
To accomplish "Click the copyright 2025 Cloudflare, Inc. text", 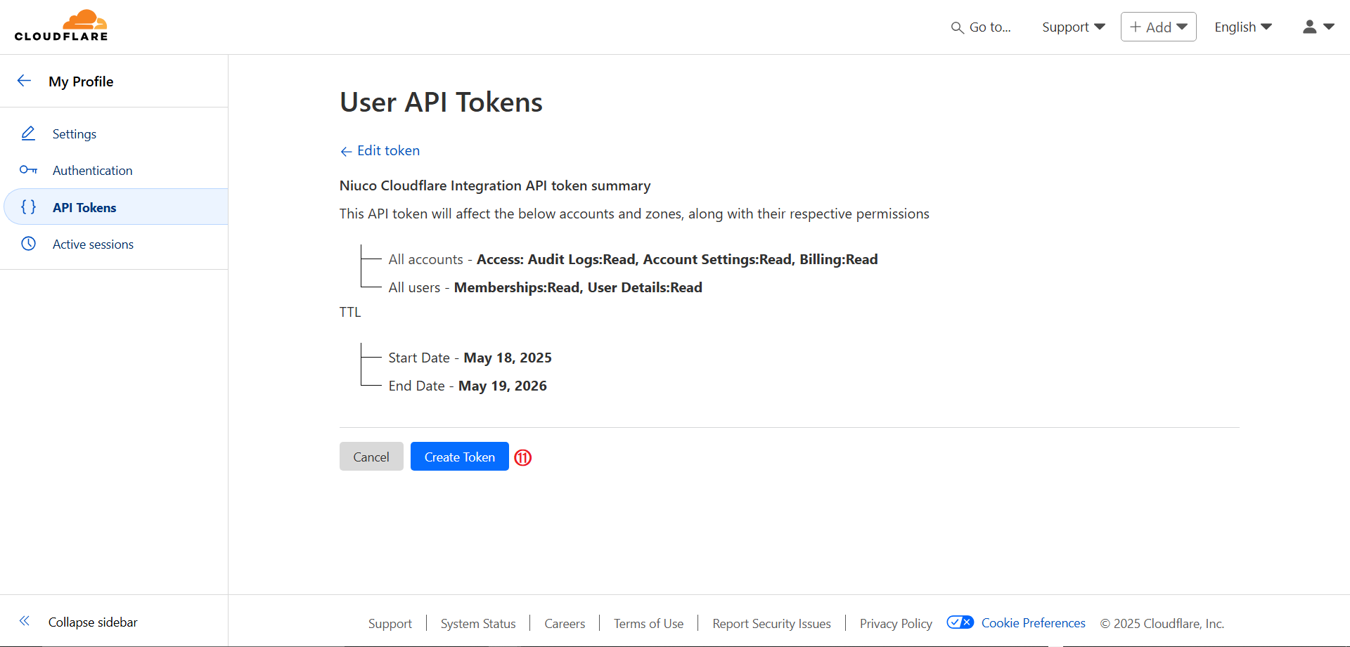I will pyautogui.click(x=1162, y=623).
